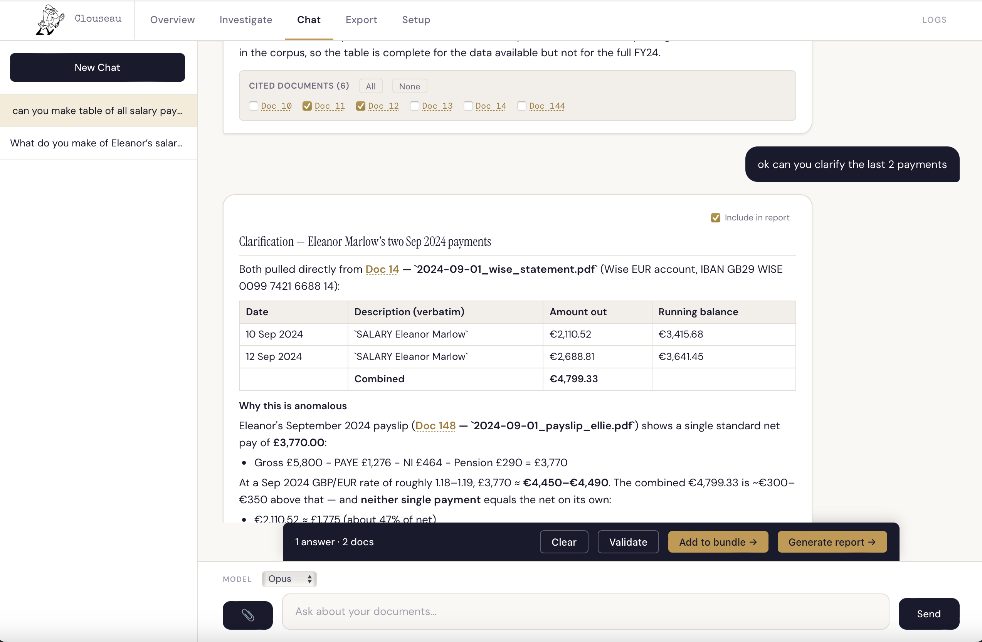Uncheck the Doc 11 checkbox

pyautogui.click(x=307, y=106)
